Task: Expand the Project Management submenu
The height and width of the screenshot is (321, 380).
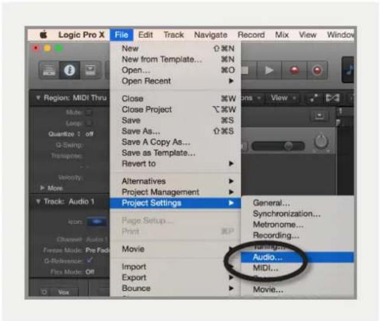Action: click(x=175, y=192)
